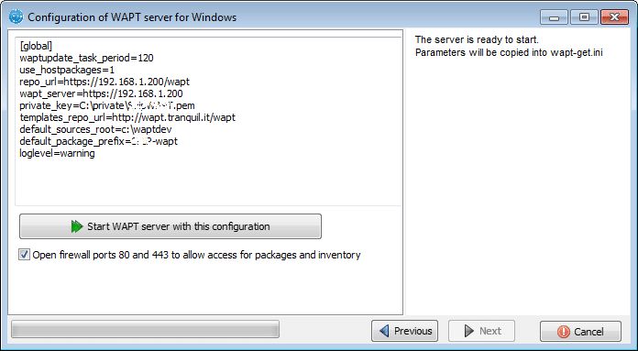
Task: Place cursor on wapt_server line
Action: point(102,93)
